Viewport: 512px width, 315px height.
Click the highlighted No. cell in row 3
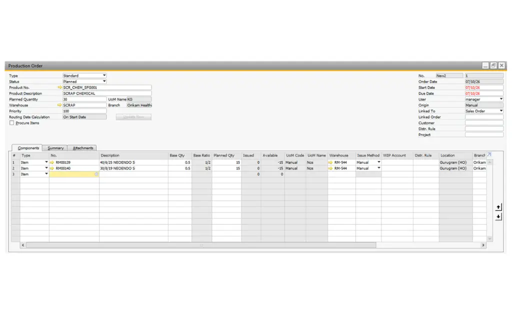tap(74, 174)
